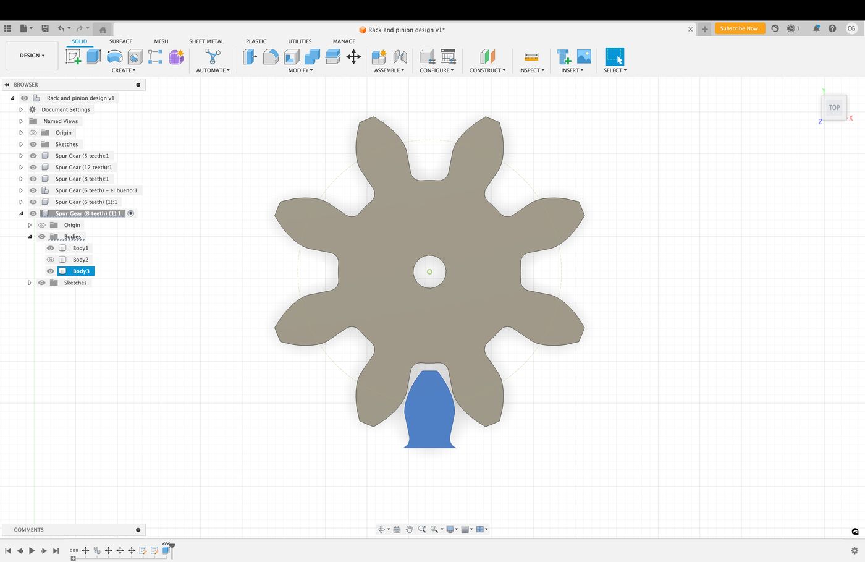The image size is (865, 562).
Task: Open the Automate fork-shaped icon
Action: [213, 57]
